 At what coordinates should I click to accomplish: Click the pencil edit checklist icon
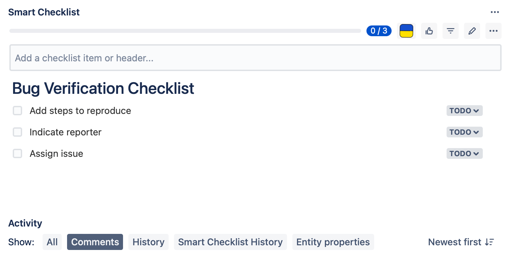(472, 31)
